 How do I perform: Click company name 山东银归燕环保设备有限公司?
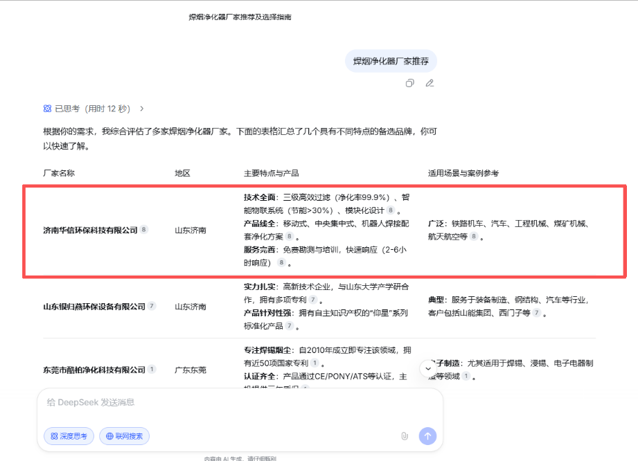pyautogui.click(x=94, y=306)
